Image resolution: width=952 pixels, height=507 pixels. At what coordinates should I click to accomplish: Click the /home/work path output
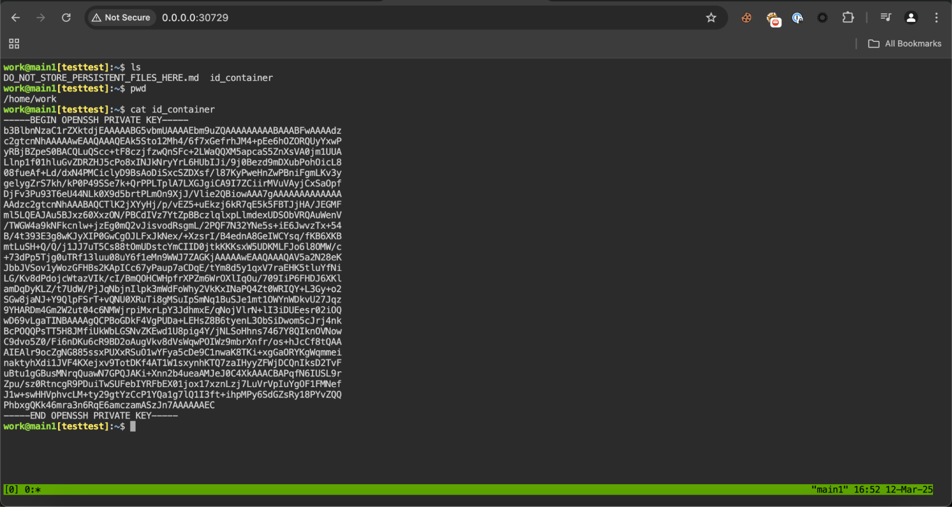coord(30,99)
